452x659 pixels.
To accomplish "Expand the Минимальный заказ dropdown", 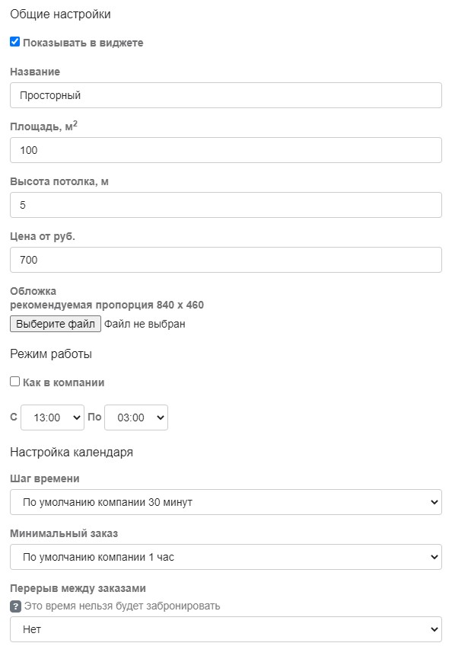I will click(x=226, y=557).
